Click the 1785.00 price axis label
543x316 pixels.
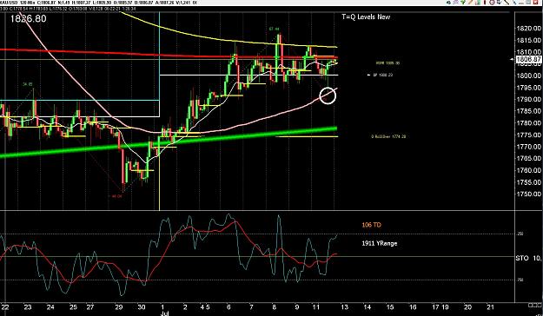click(x=528, y=111)
